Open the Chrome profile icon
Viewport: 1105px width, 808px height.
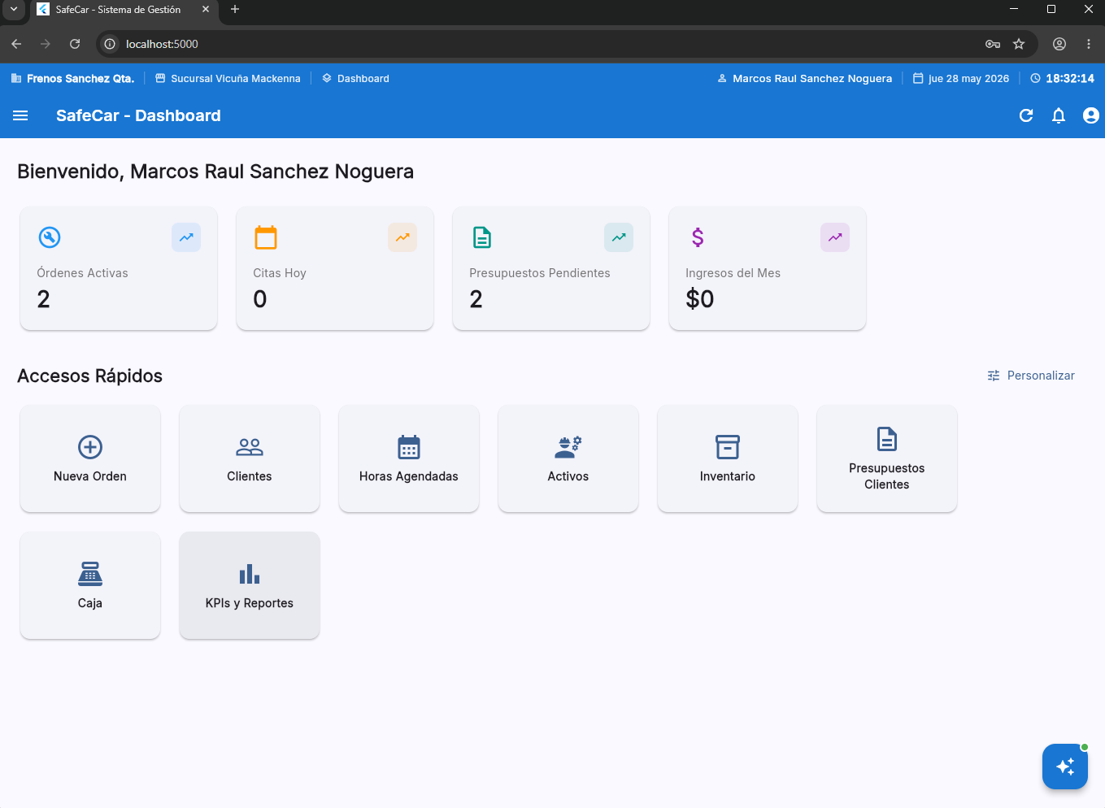click(x=1059, y=44)
